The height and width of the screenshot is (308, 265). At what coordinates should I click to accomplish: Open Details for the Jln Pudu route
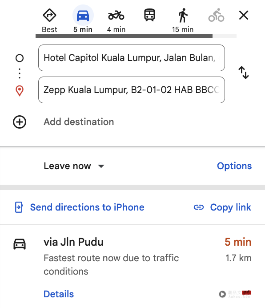pyautogui.click(x=59, y=294)
